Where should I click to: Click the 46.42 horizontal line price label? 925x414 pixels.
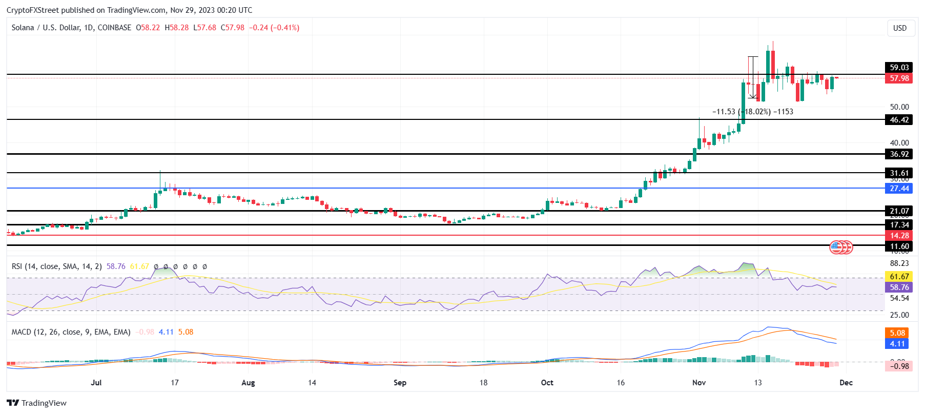(899, 120)
